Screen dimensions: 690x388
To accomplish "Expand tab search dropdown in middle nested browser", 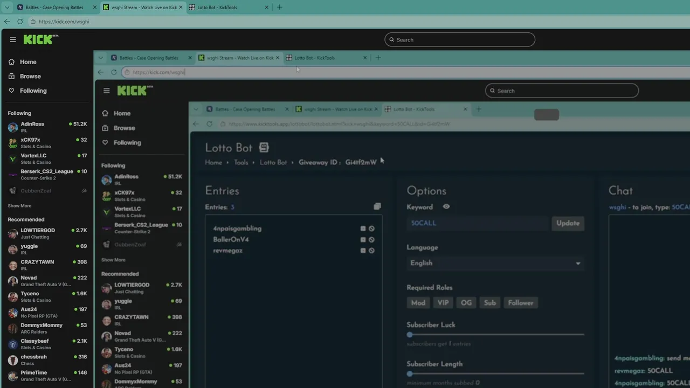I will point(101,58).
